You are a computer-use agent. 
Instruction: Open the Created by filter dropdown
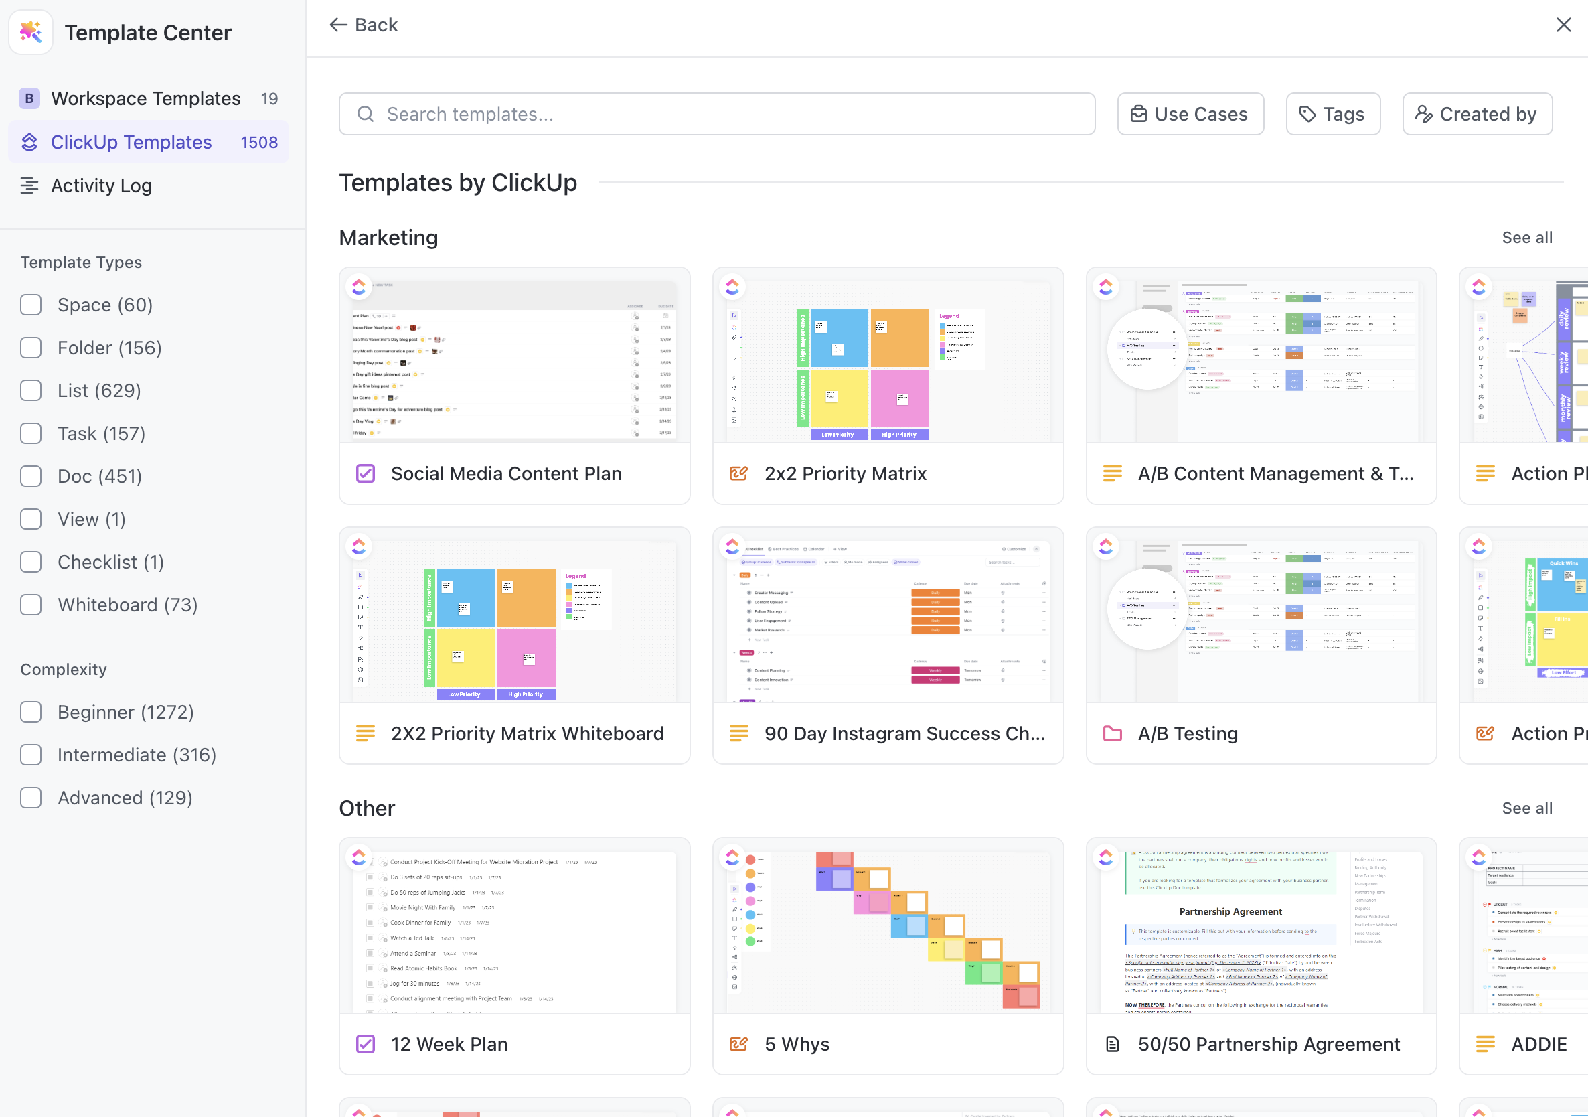[1478, 113]
